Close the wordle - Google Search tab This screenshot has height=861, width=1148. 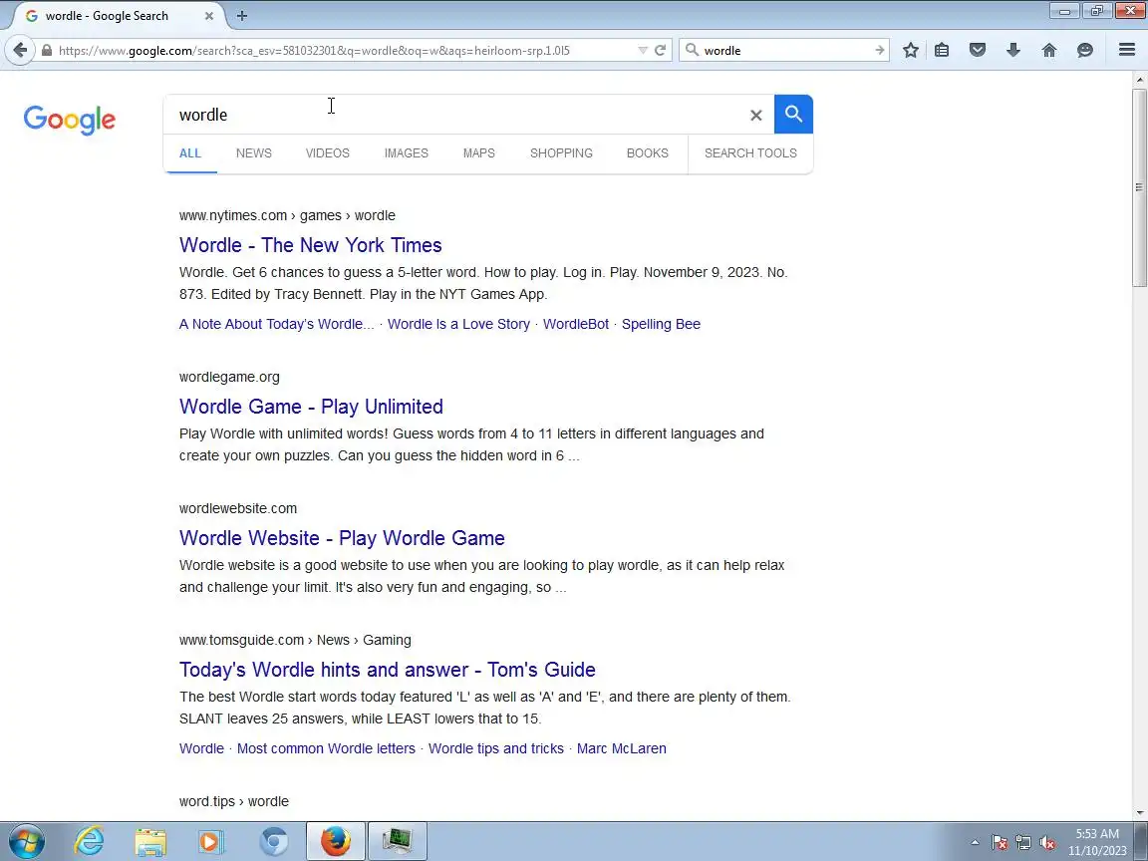click(208, 15)
